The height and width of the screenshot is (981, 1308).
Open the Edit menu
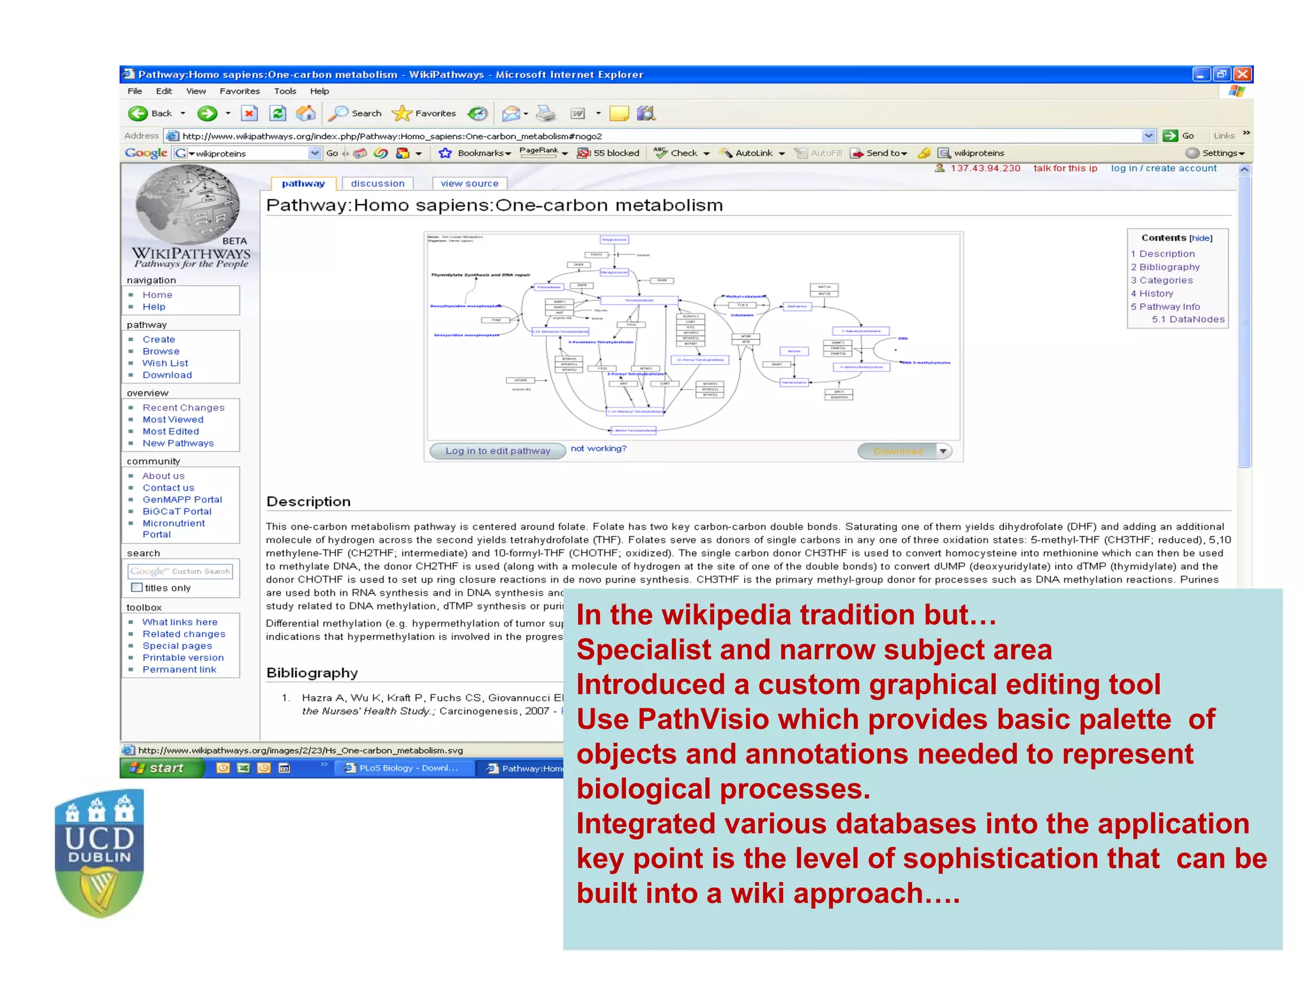click(164, 91)
